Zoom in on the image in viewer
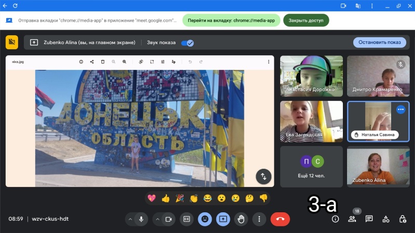 [125, 62]
